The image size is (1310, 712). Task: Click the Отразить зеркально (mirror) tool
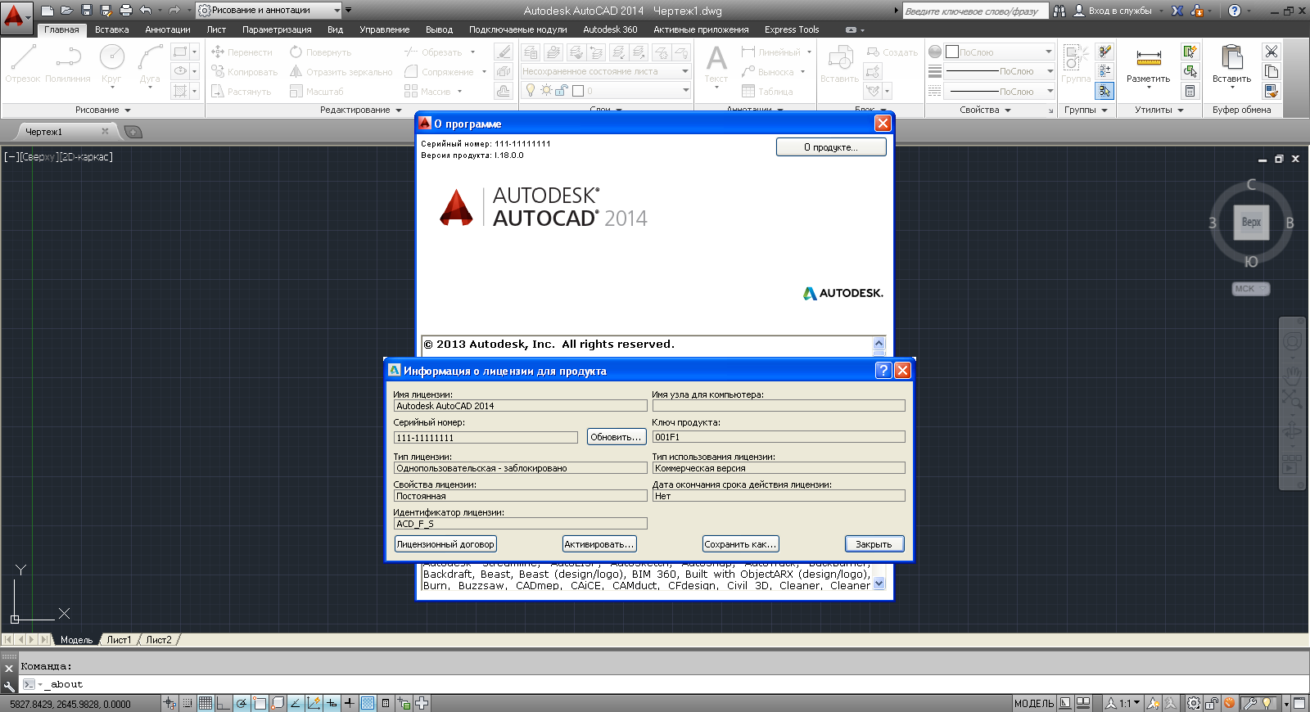pyautogui.click(x=341, y=72)
